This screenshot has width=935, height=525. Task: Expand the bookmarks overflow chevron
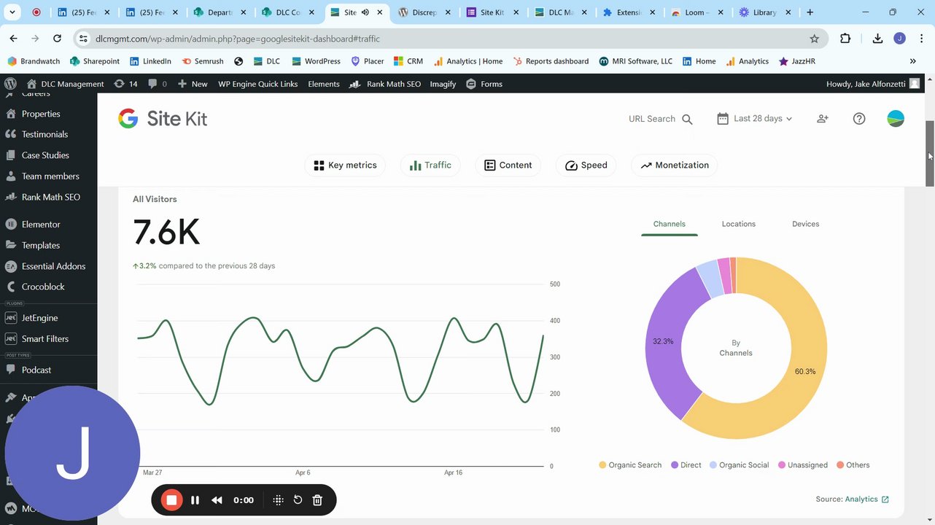tap(912, 61)
